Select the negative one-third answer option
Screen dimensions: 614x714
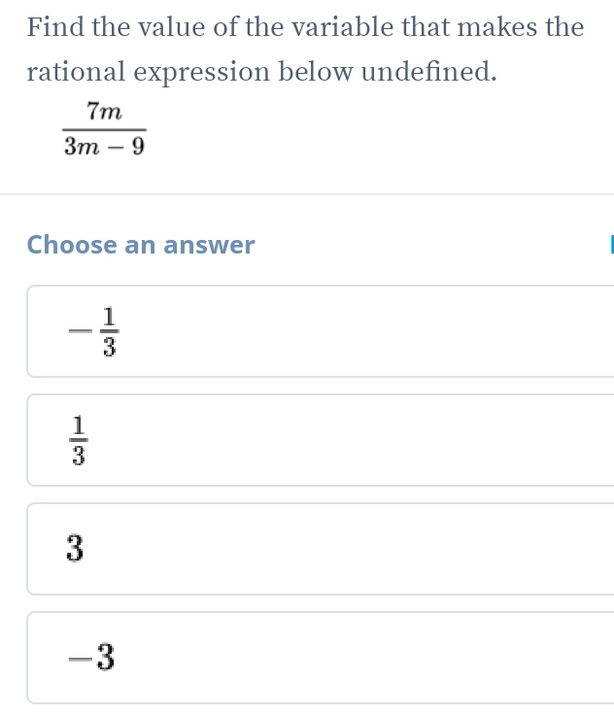(321, 331)
